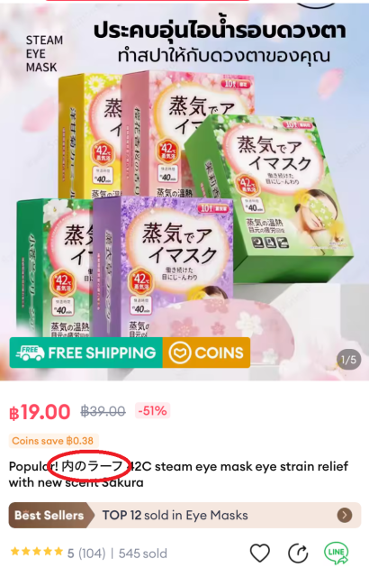Click the share arrow icon
Viewport: 369px width, 577px height.
pos(298,553)
